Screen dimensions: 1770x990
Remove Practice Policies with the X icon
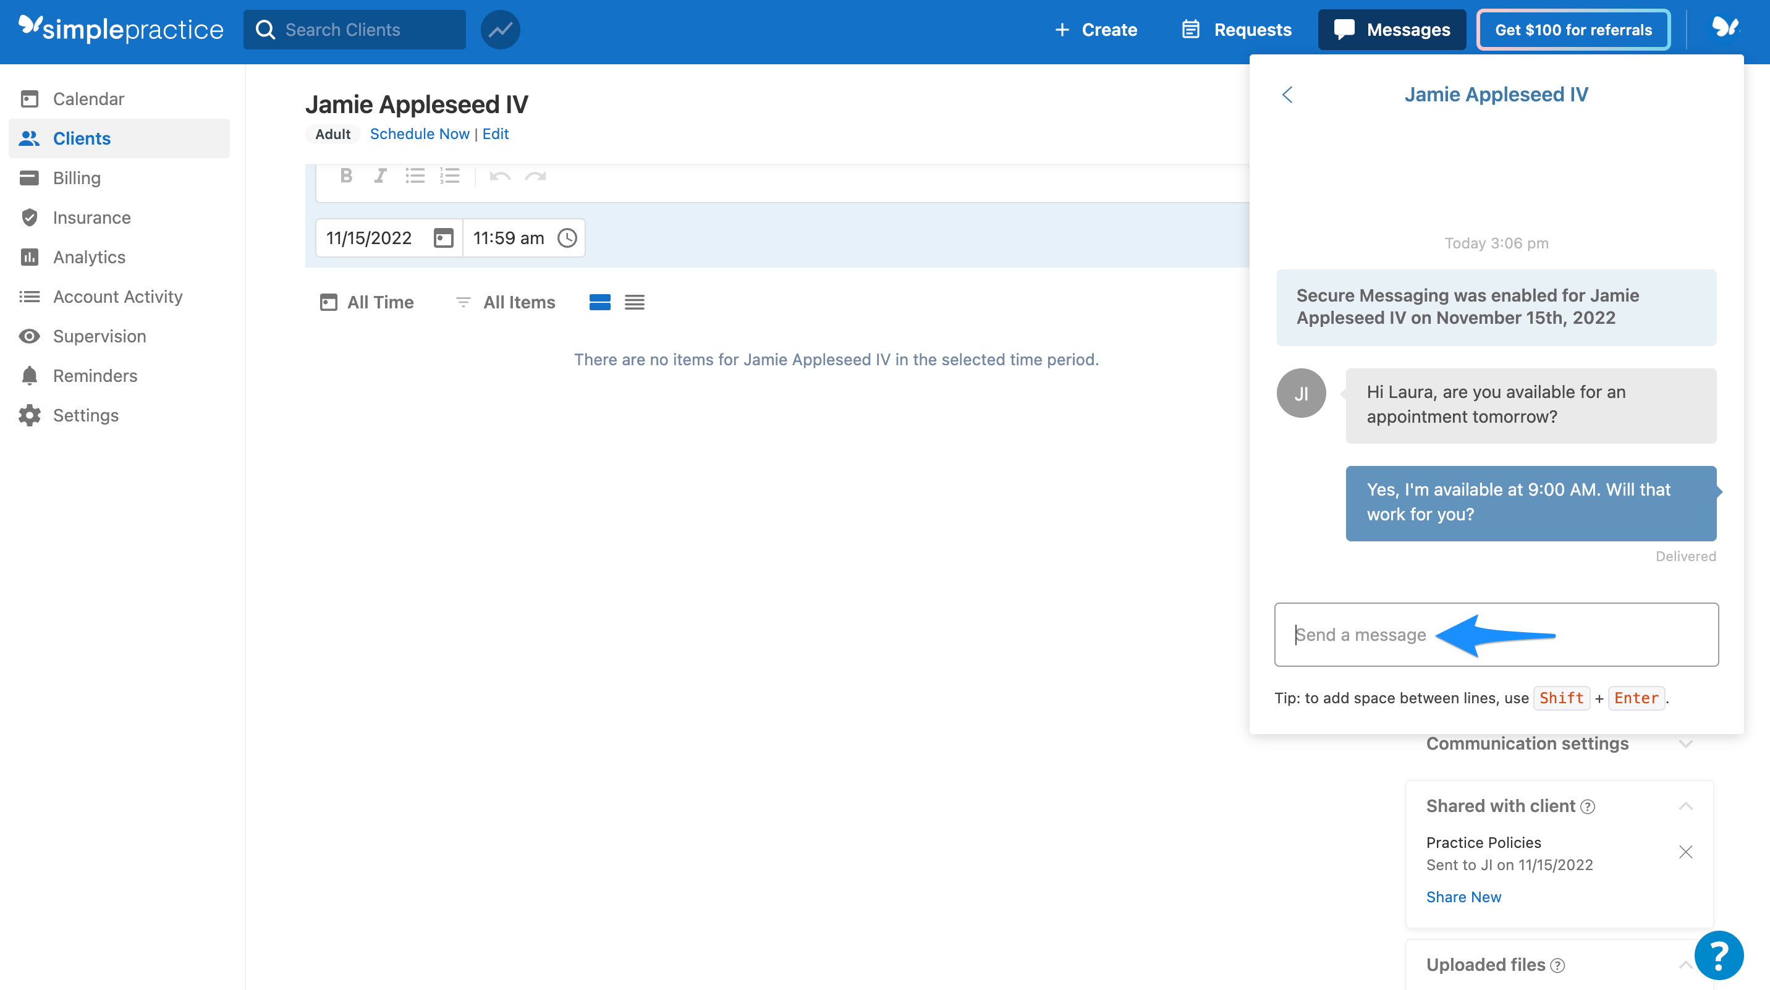pos(1685,852)
